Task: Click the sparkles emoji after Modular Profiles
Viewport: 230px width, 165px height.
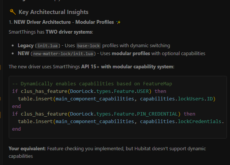Action: pyautogui.click(x=118, y=22)
